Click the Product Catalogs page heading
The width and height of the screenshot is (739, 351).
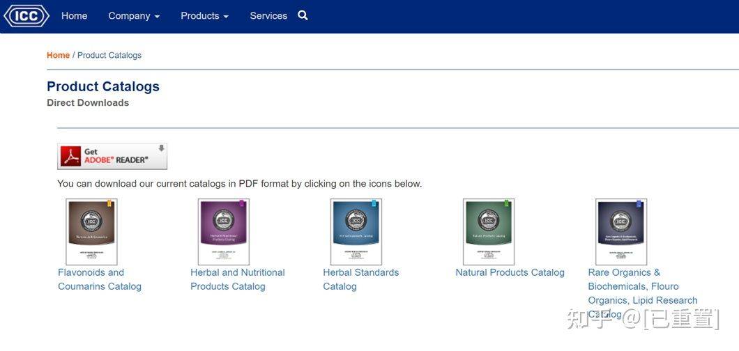coord(103,86)
